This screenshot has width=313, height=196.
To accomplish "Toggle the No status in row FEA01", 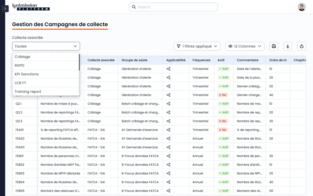I will point(222,130).
